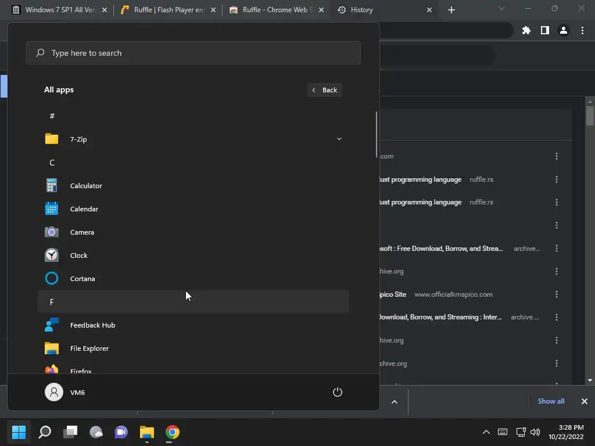Open download item options chevron
This screenshot has width=595, height=446.
pyautogui.click(x=395, y=402)
